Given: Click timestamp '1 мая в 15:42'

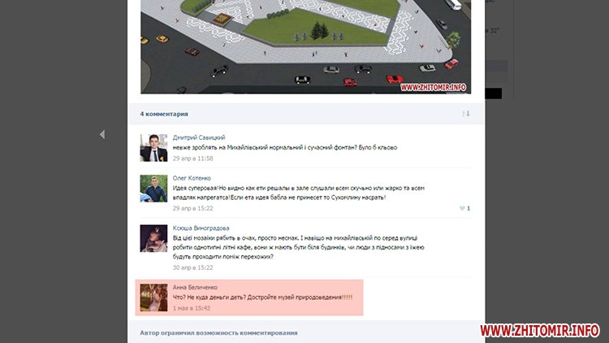Looking at the screenshot, I should click(192, 308).
